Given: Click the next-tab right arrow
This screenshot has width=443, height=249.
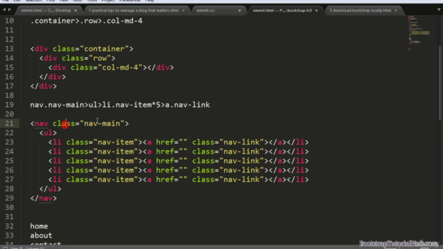Looking at the screenshot, I should pyautogui.click(x=10, y=10).
